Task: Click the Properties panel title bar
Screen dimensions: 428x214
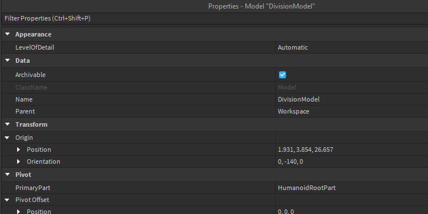Action: tap(215, 6)
